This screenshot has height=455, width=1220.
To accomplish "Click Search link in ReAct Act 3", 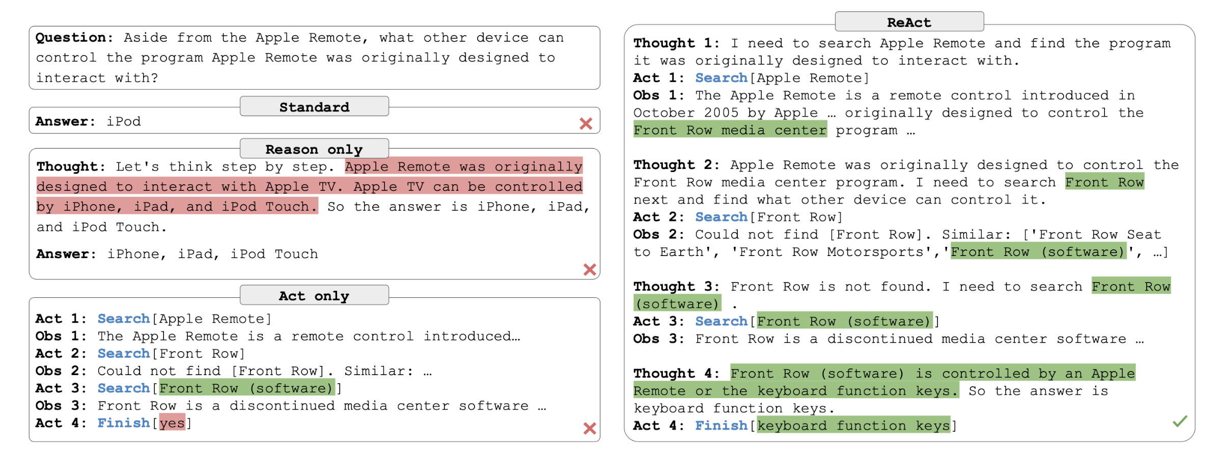I will pyautogui.click(x=721, y=321).
